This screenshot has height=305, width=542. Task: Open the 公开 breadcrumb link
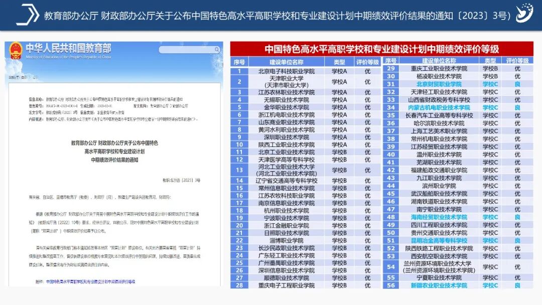pyautogui.click(x=35, y=78)
